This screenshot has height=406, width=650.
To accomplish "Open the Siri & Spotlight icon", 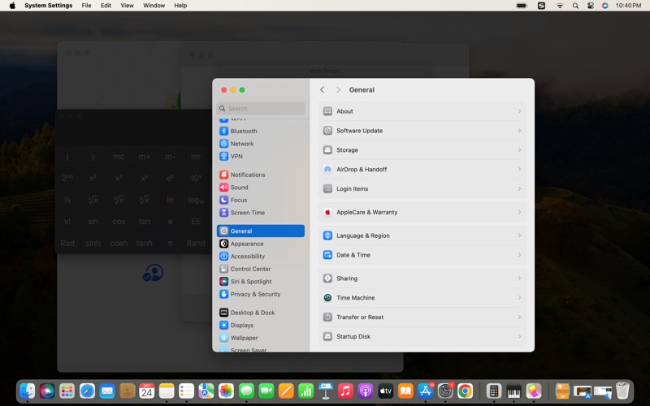I will [x=224, y=282].
